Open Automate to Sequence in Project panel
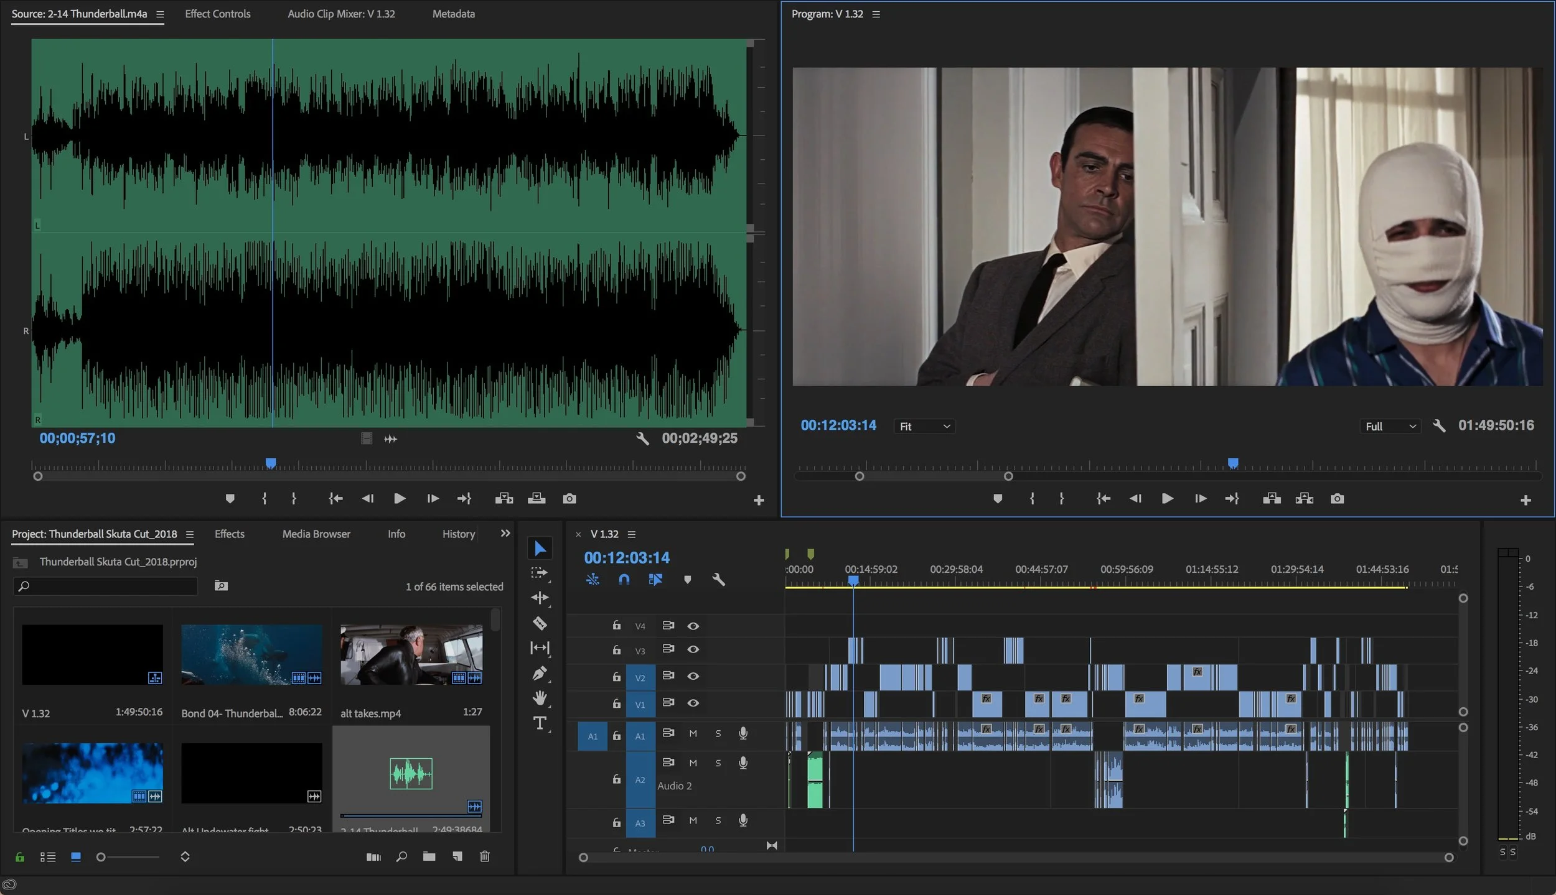 pyautogui.click(x=373, y=857)
